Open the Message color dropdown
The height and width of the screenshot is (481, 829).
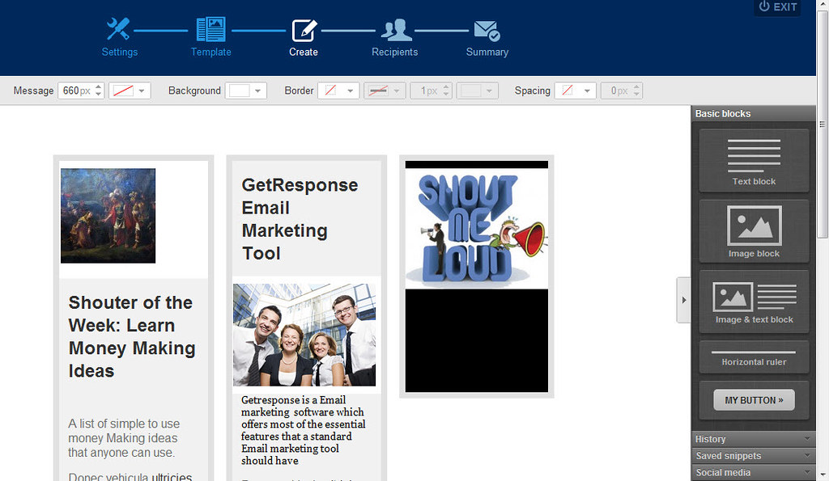(x=130, y=91)
